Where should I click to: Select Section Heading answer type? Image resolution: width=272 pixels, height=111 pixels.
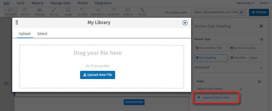(245, 48)
